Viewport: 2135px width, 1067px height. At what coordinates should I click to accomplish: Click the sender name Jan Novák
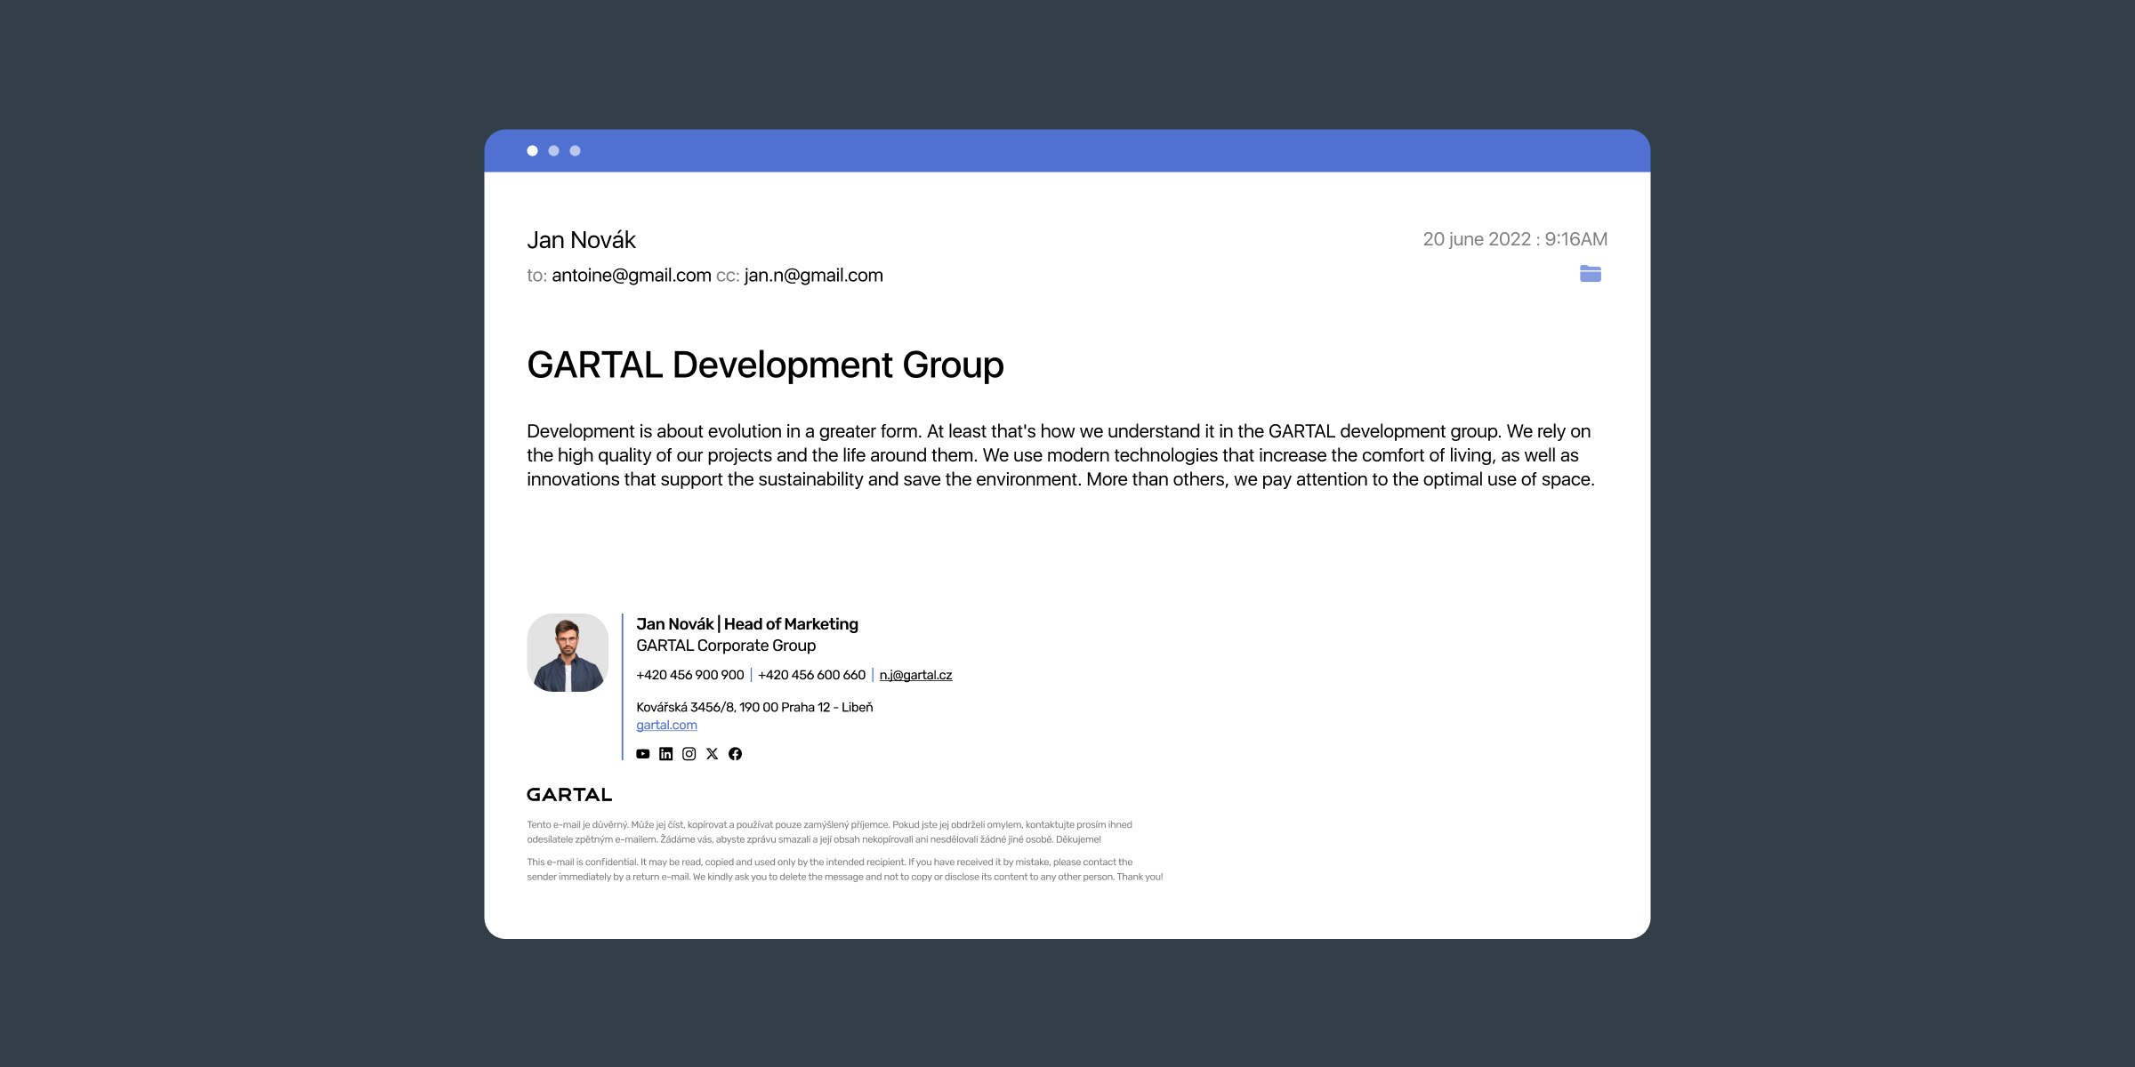pos(582,239)
